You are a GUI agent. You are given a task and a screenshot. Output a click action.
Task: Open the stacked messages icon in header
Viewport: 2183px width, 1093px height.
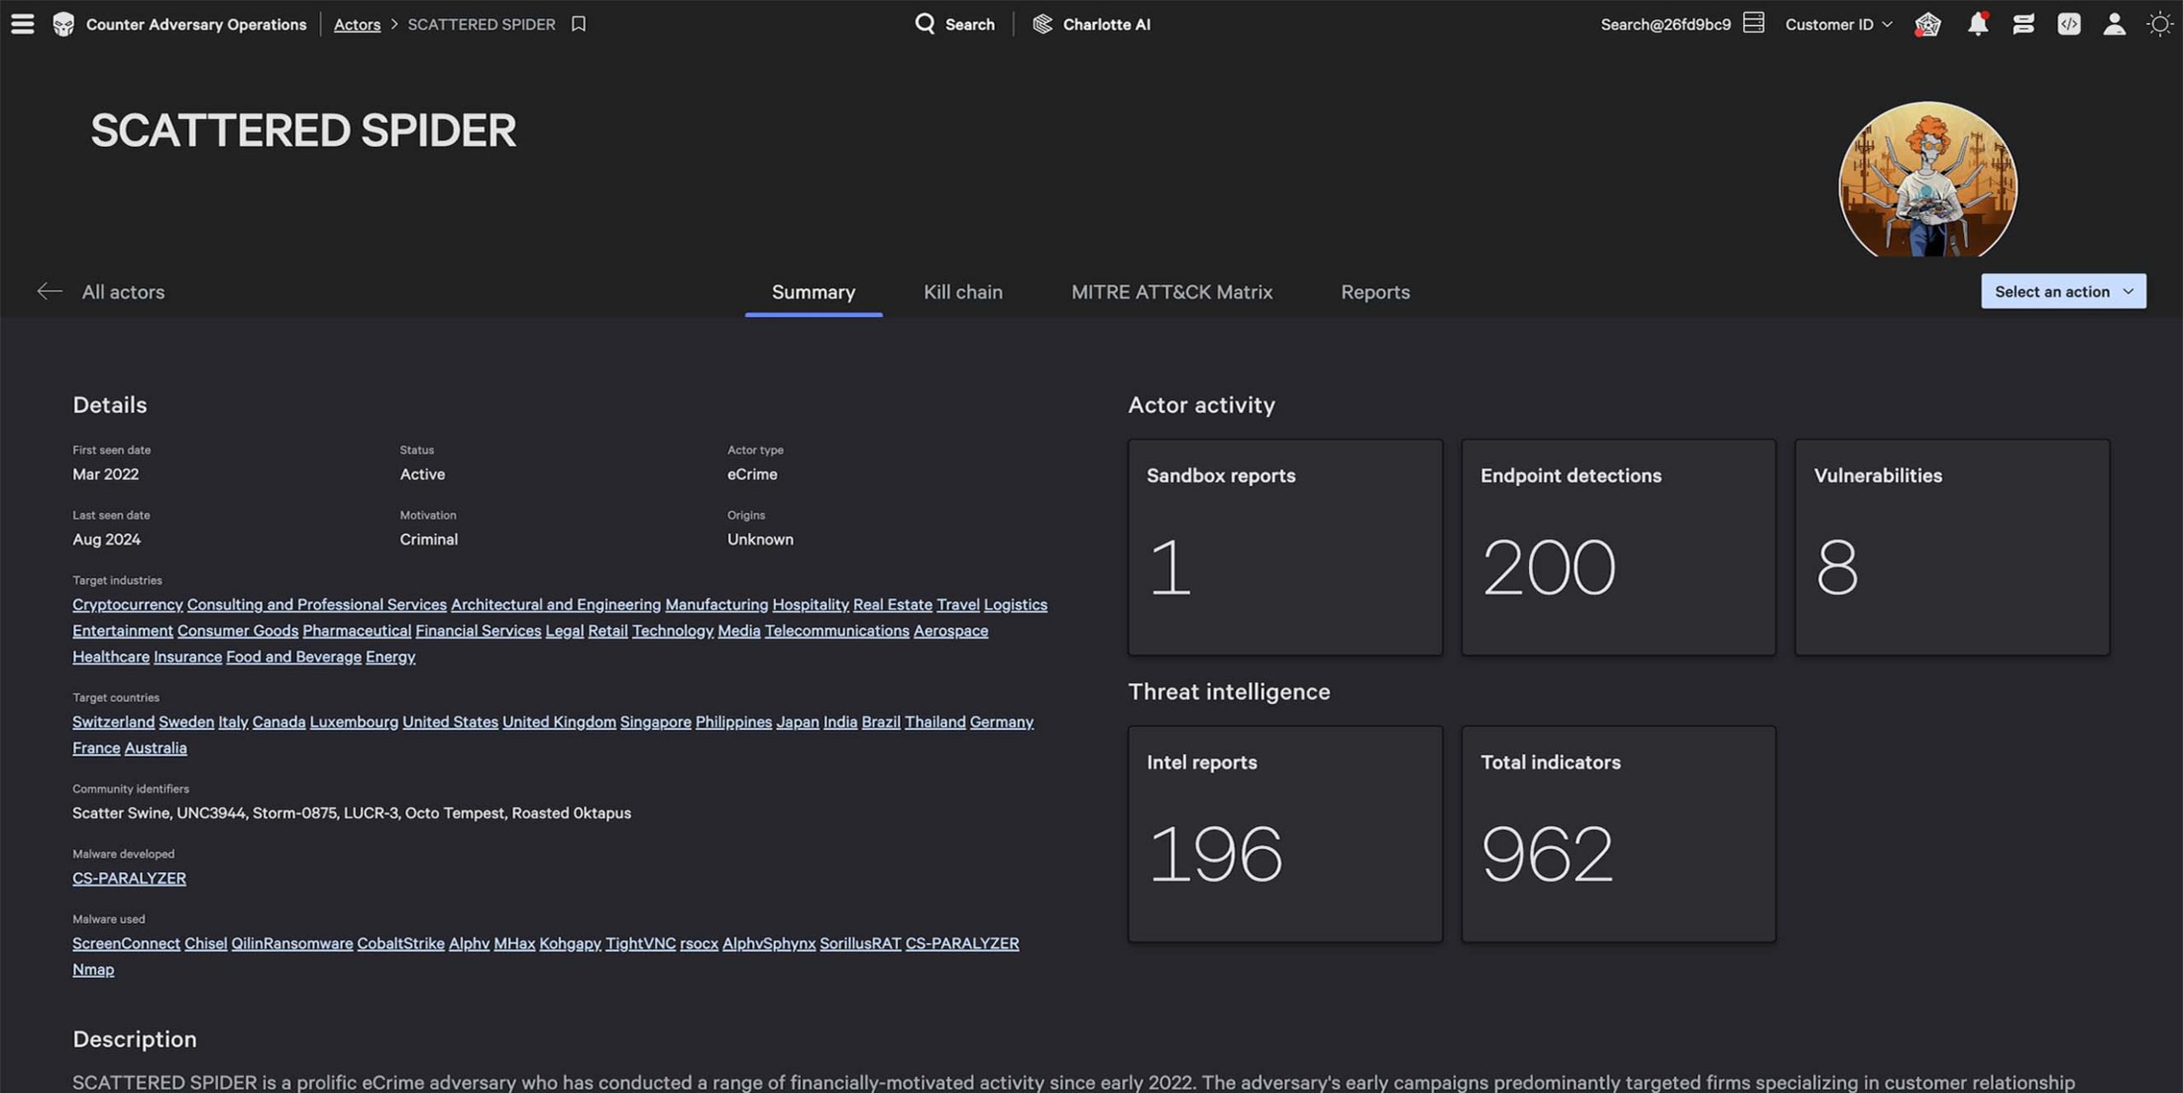[2023, 24]
